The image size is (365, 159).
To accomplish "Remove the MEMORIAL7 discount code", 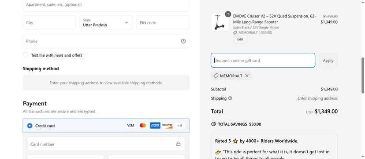I will 247,76.
